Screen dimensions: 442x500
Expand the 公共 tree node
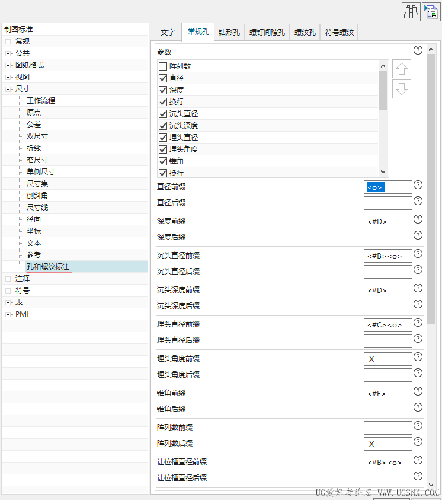click(x=8, y=53)
